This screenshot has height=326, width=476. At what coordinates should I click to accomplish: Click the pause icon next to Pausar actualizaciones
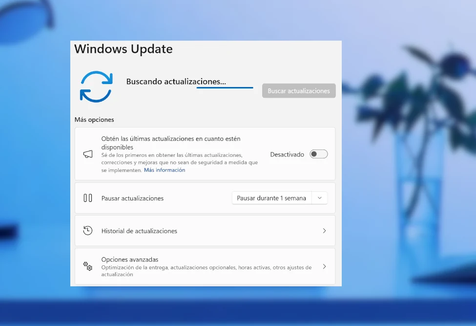tap(89, 197)
